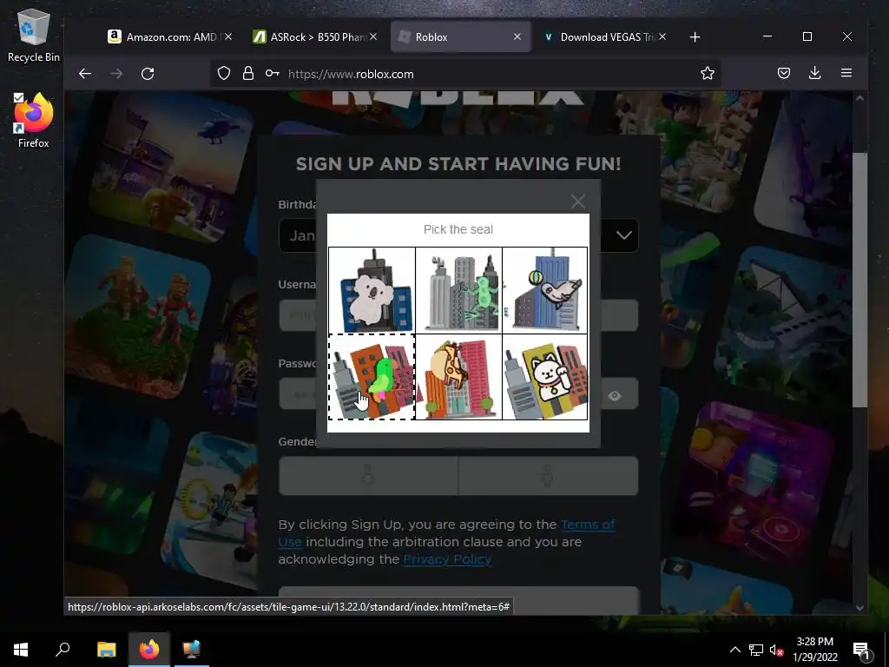Open the Windows Start menu
This screenshot has height=667, width=889.
[x=21, y=649]
